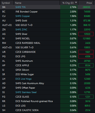This screenshot has width=95, height=113.
Task: Click the SHFE Gold name
Action: (x=21, y=21)
